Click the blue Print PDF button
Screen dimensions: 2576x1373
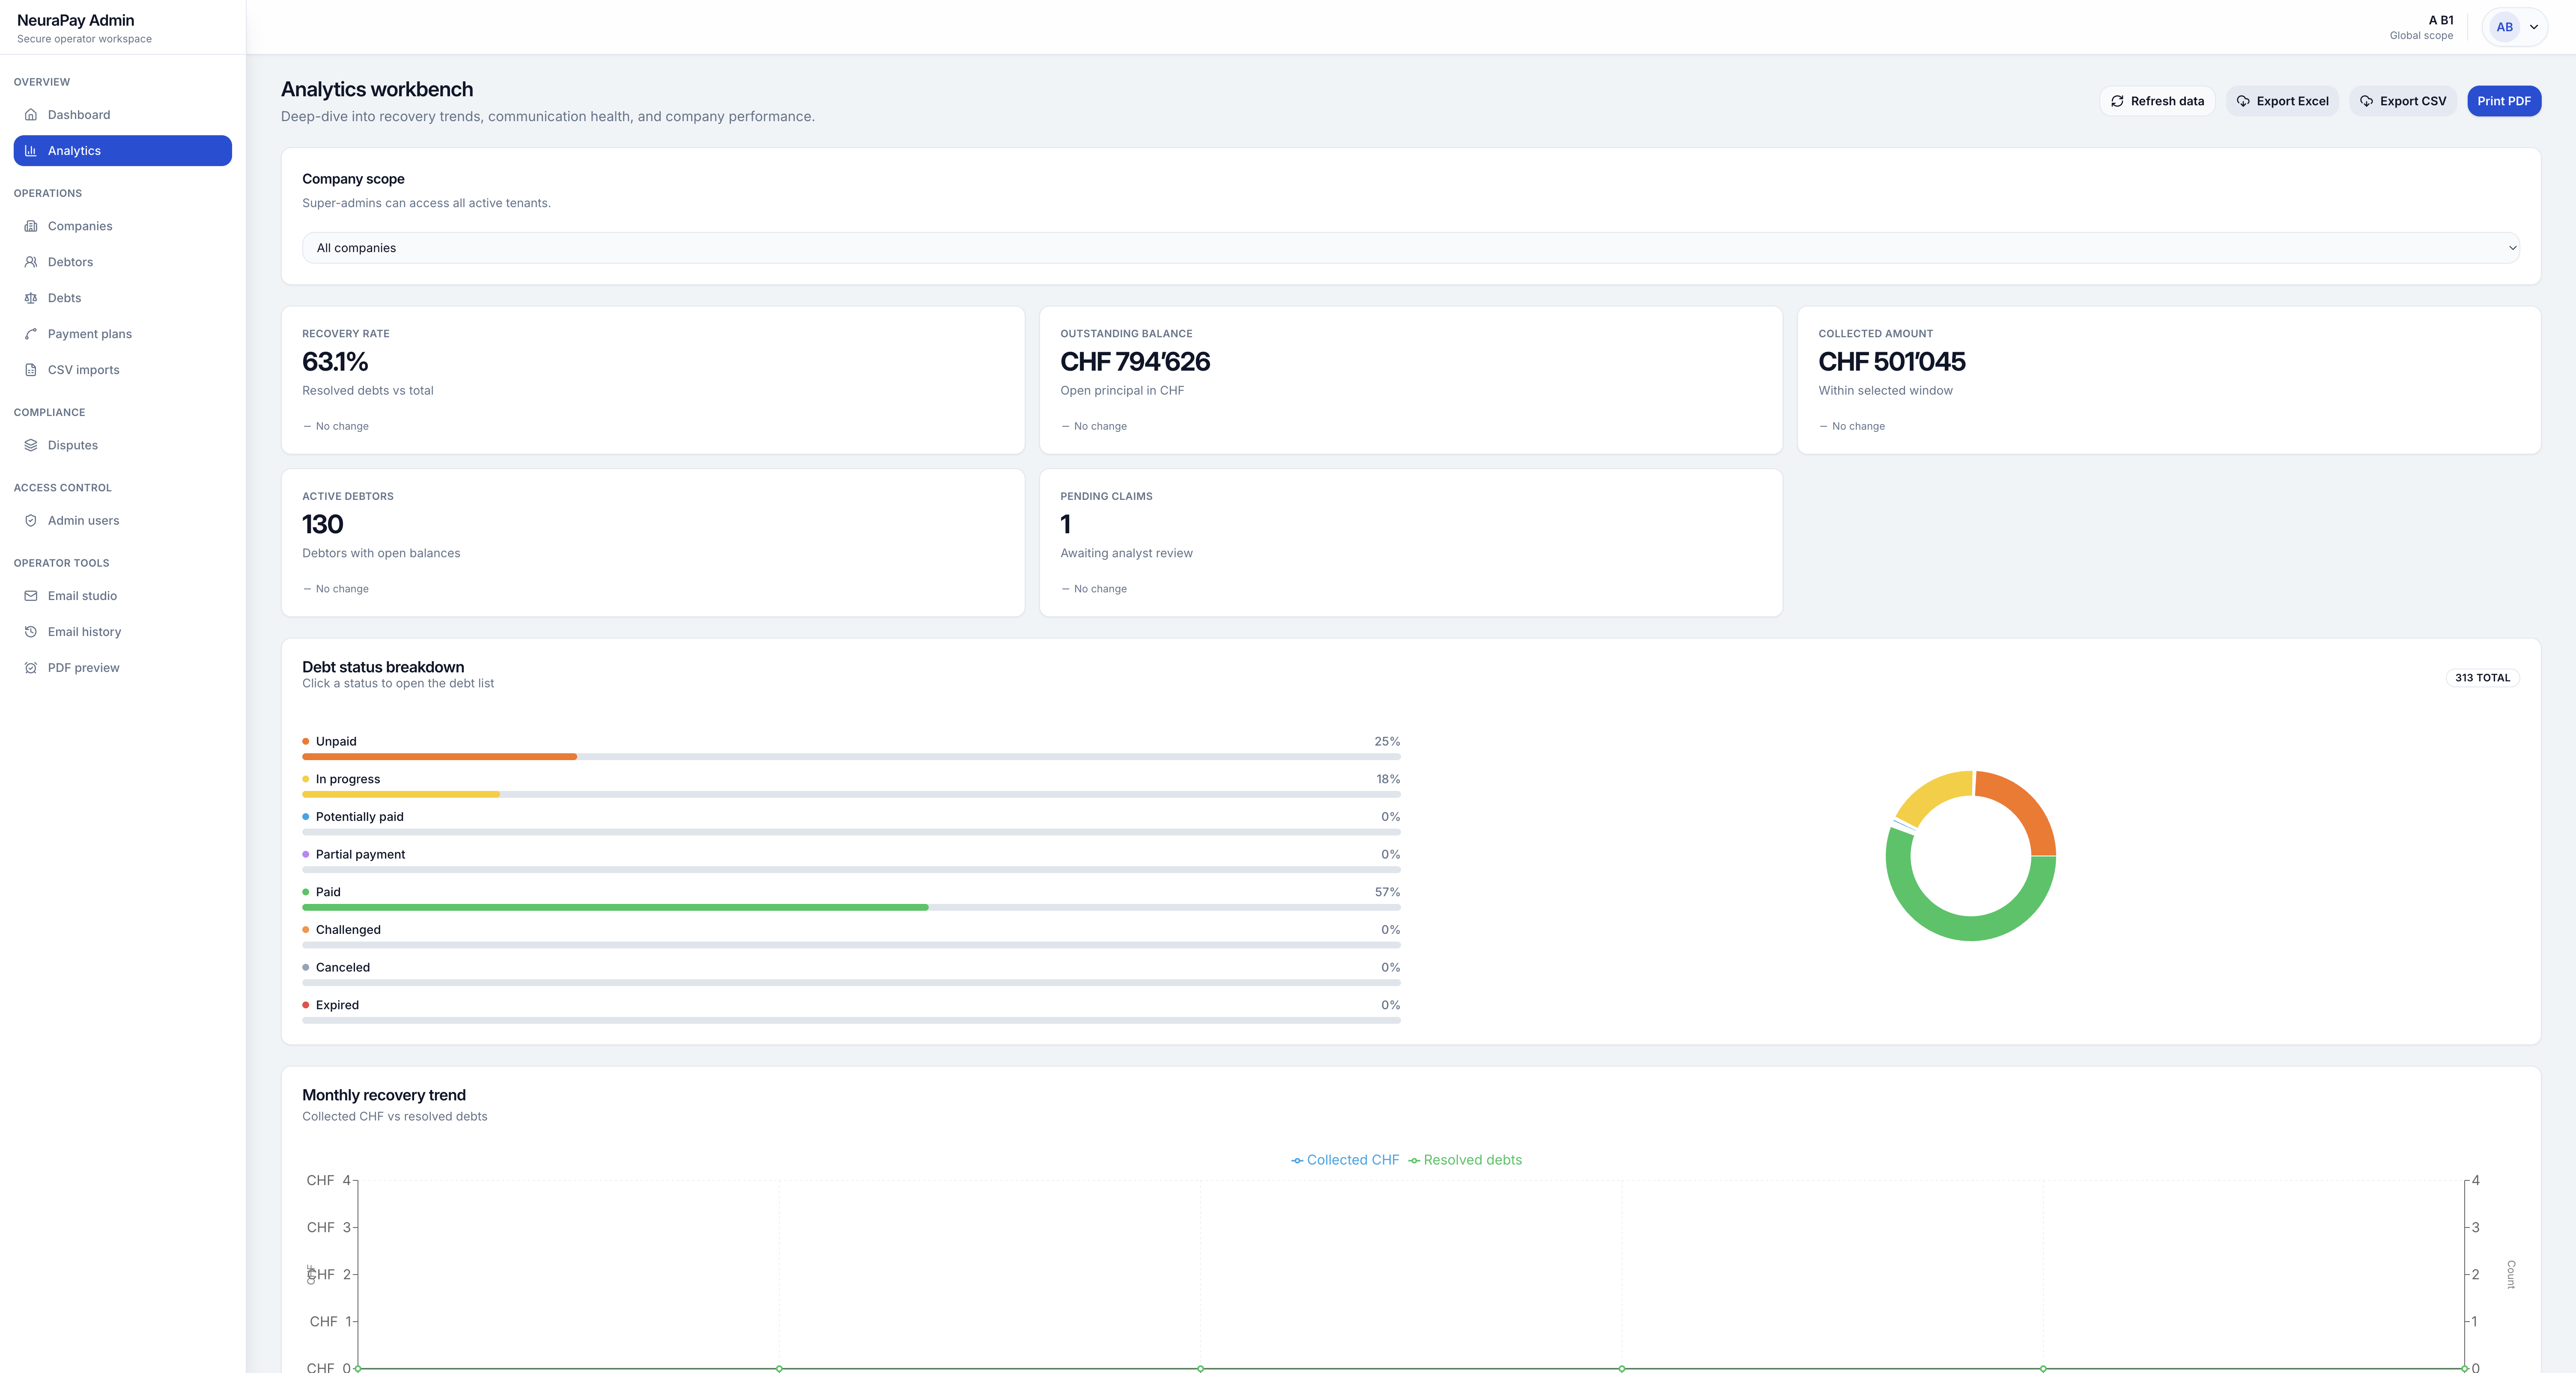[2503, 101]
